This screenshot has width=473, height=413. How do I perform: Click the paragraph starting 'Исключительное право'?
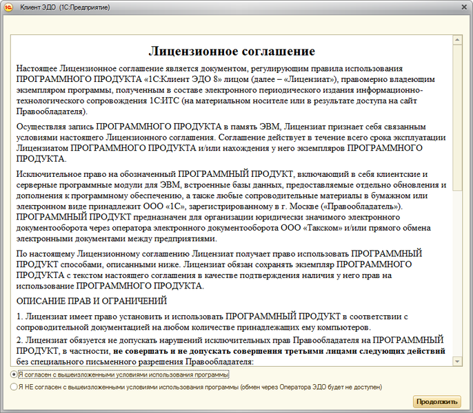point(232,206)
